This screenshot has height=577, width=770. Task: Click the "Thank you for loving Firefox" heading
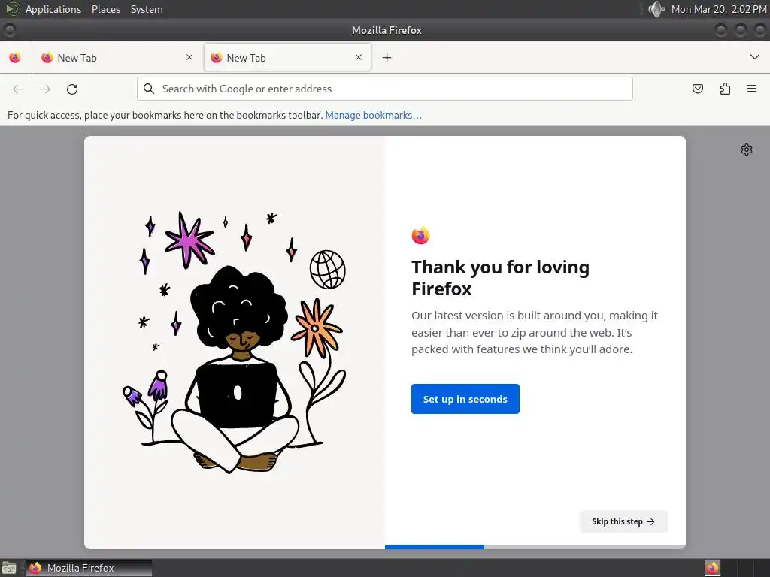click(x=500, y=278)
